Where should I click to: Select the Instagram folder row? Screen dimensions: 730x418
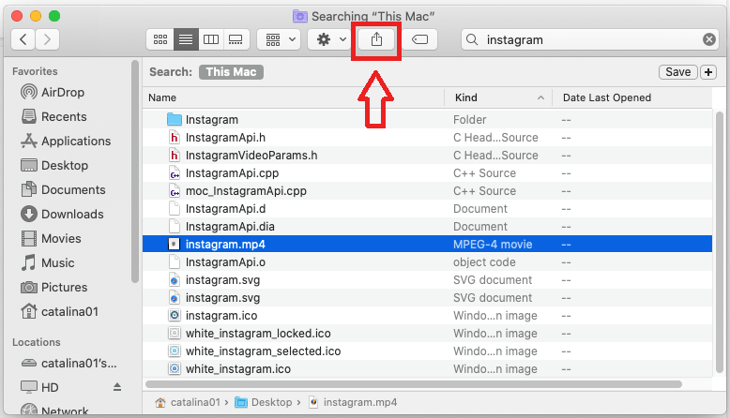point(427,119)
